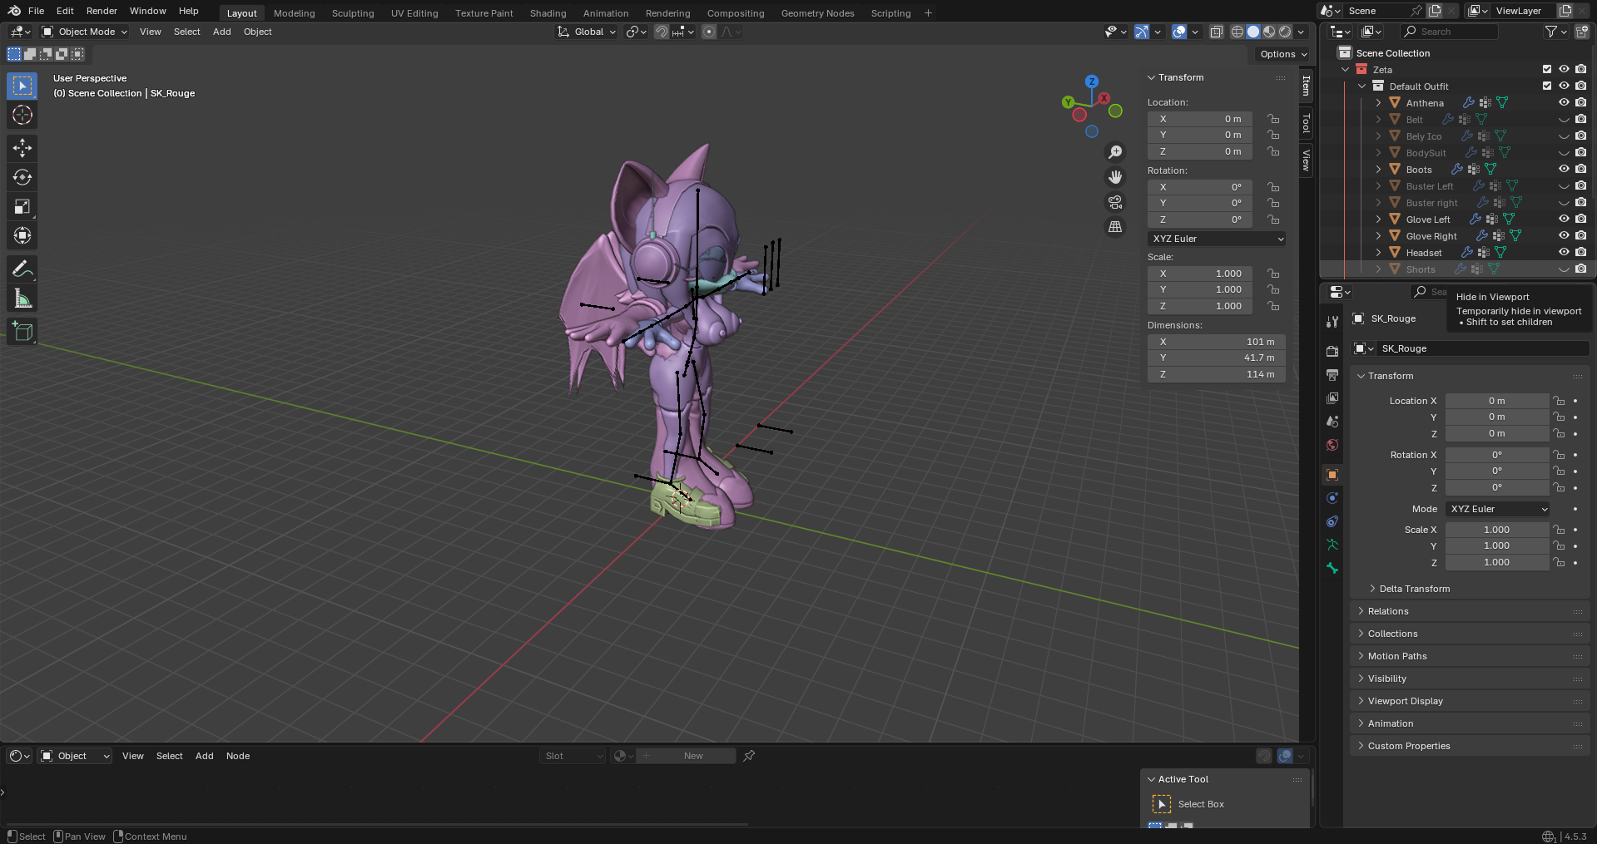Image resolution: width=1597 pixels, height=844 pixels.
Task: Choose the combined Transform tool
Action: [x=22, y=235]
